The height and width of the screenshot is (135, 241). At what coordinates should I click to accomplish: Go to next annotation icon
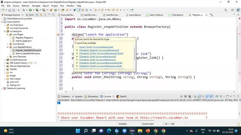tap(96, 10)
